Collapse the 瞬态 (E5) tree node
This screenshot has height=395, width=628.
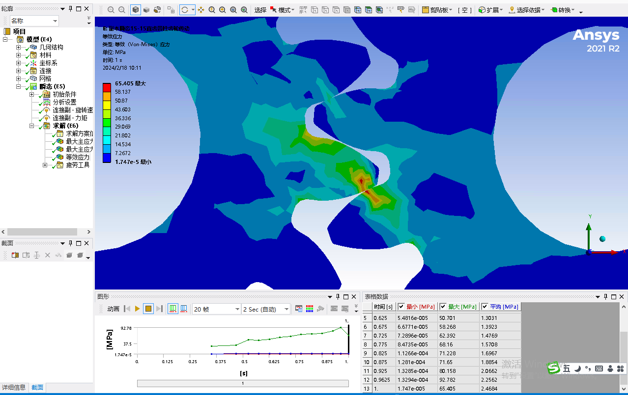(x=19, y=86)
